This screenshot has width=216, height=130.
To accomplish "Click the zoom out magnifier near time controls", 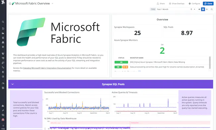I will 212,9.
